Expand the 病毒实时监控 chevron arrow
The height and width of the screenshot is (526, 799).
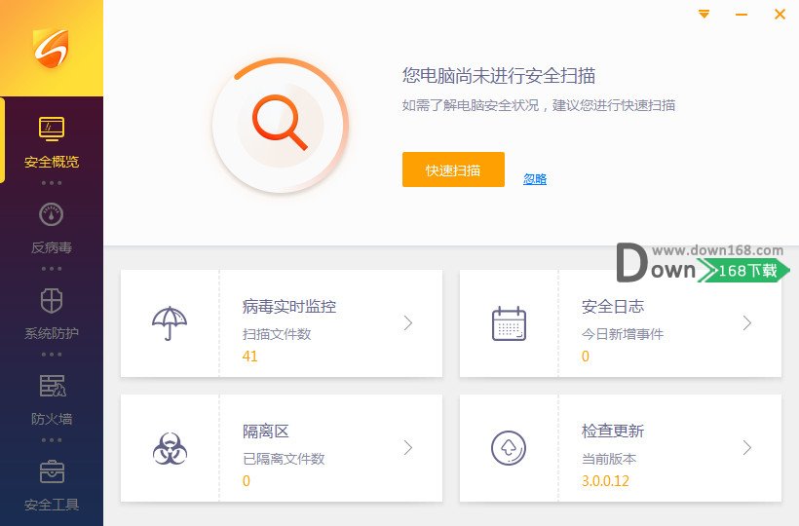point(407,322)
